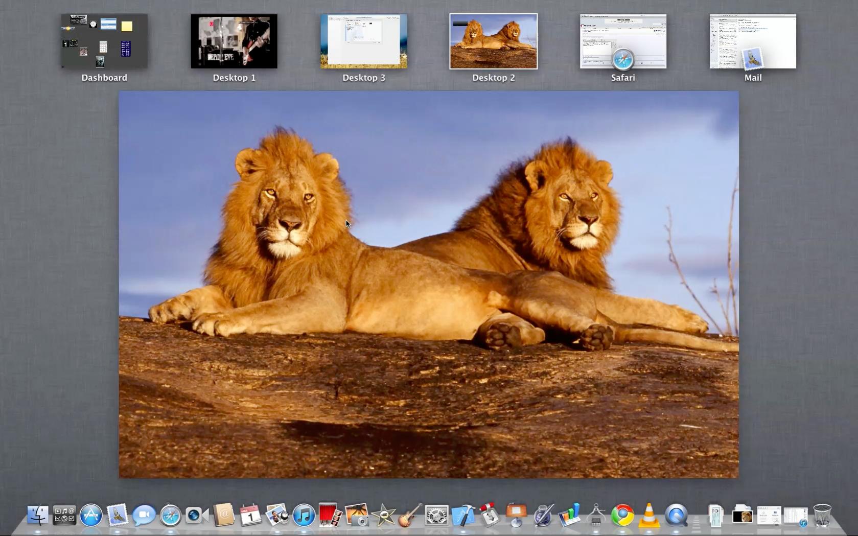
Task: Click the black widgets-grid icon in the Dock
Action: pos(64,515)
